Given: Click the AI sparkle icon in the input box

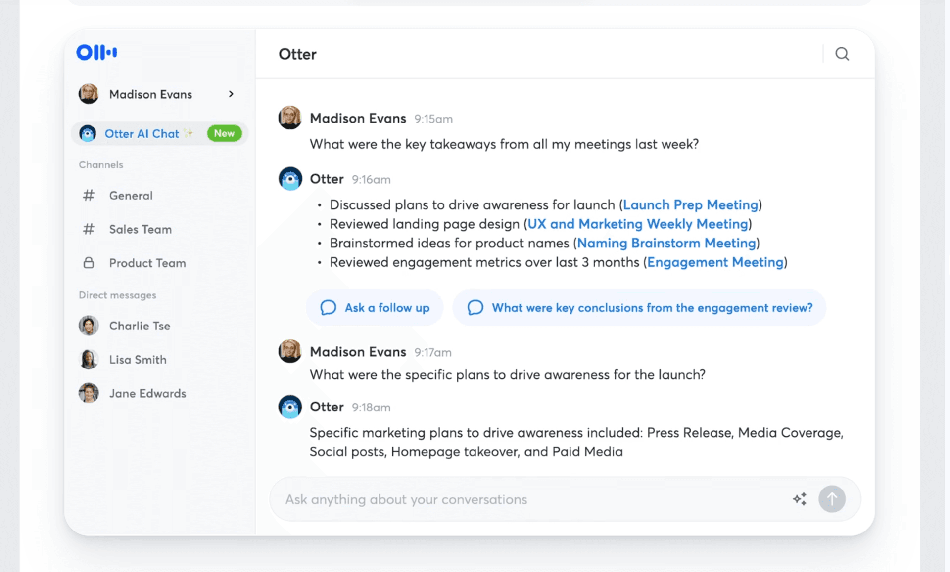Looking at the screenshot, I should point(800,499).
